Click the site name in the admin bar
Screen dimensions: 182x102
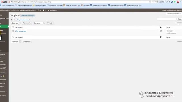pyautogui.click(x=18, y=10)
